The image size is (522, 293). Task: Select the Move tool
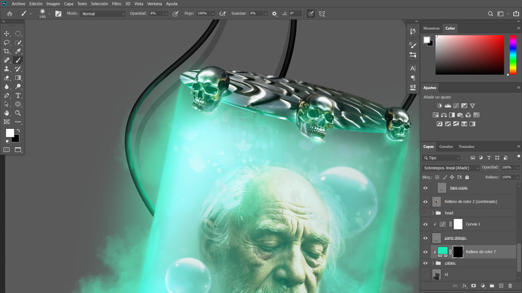(x=6, y=33)
